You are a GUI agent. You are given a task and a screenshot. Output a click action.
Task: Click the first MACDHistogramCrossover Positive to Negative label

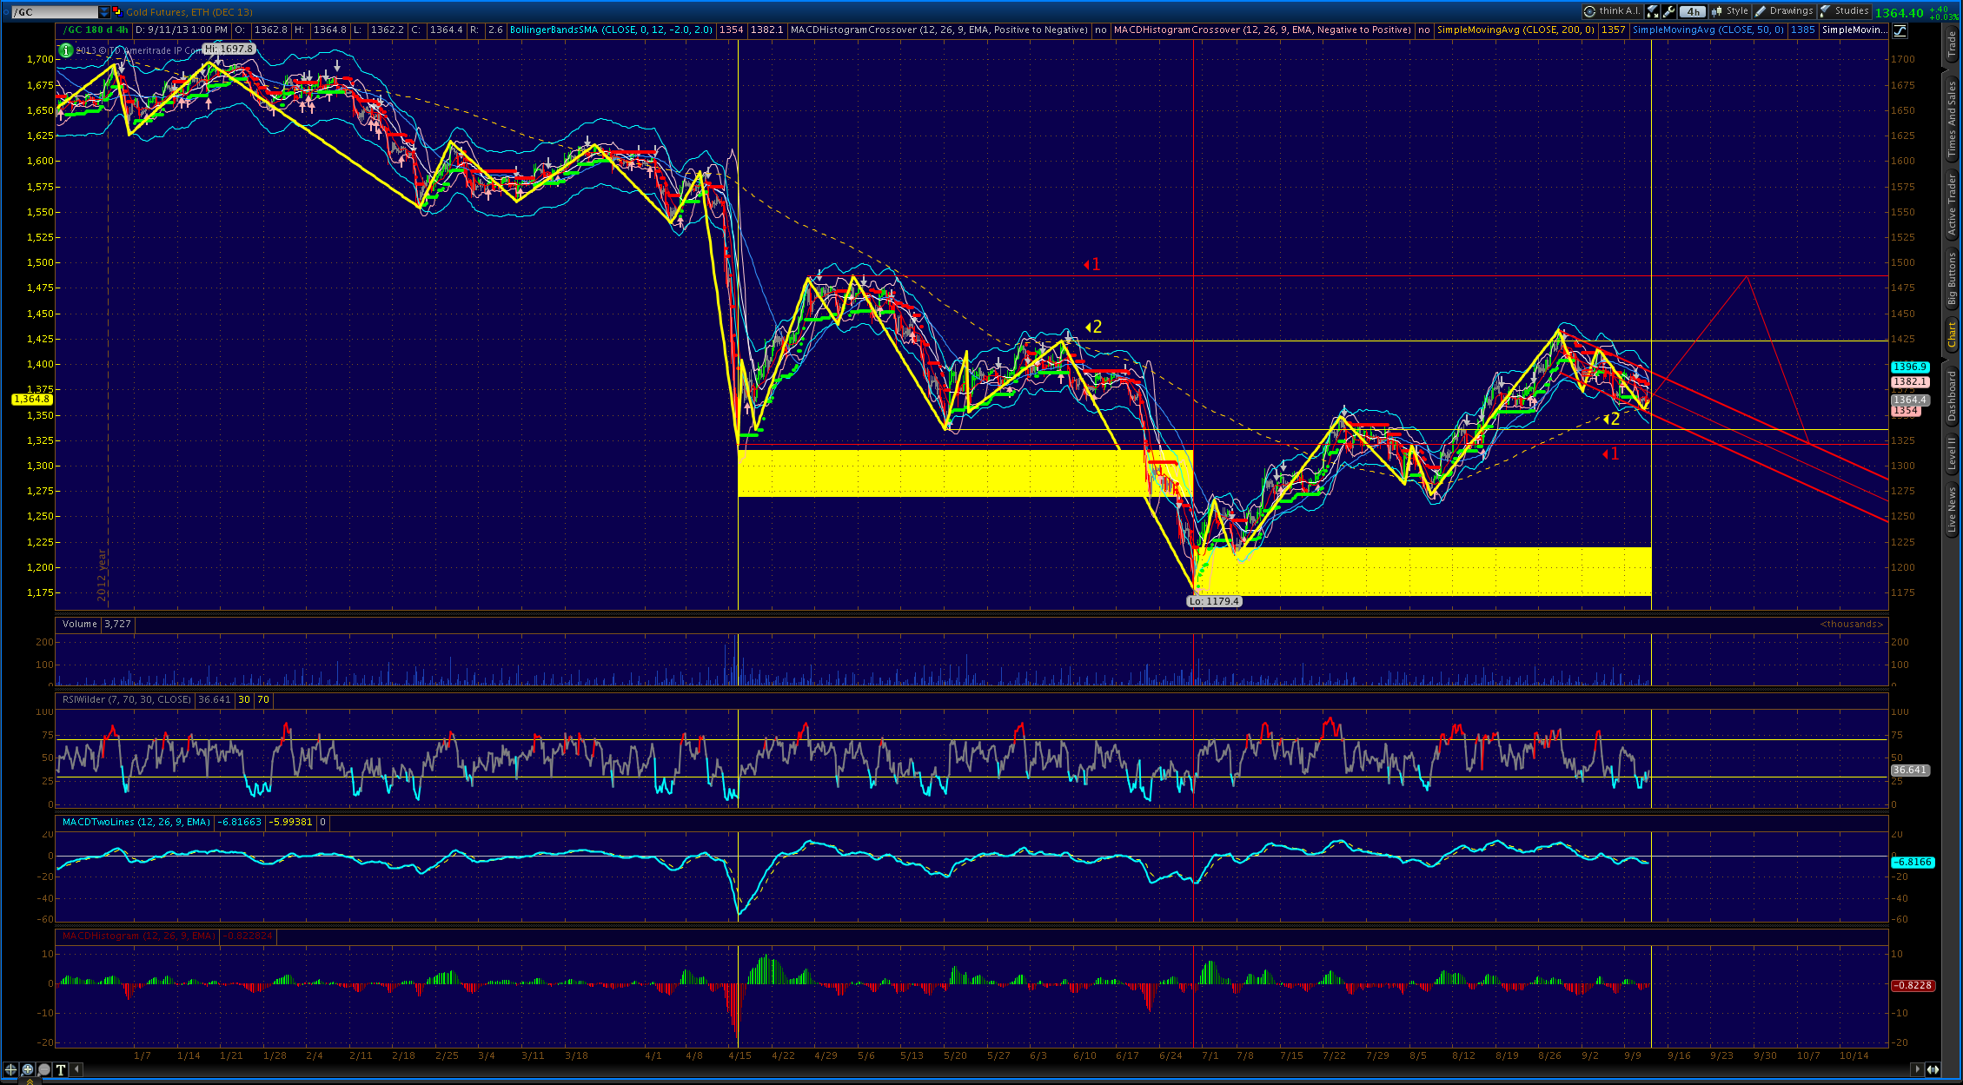pos(938,30)
